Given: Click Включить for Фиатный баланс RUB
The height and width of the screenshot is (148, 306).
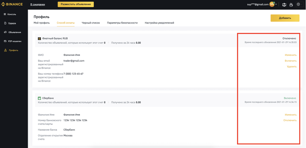Looking at the screenshot, I should pyautogui.click(x=291, y=61).
